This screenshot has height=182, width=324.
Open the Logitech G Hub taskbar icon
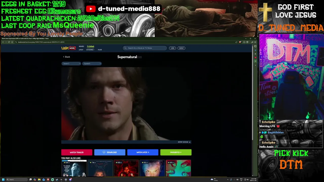pos(61,179)
